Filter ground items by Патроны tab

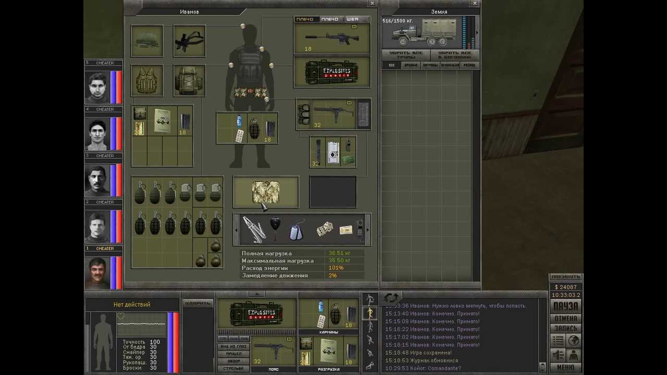[430, 65]
